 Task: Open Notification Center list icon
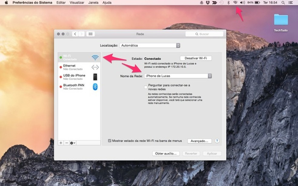291,3
